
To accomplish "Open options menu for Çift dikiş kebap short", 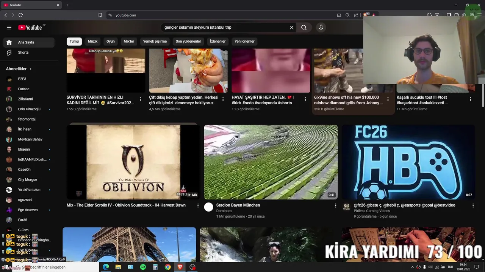I will tap(223, 99).
